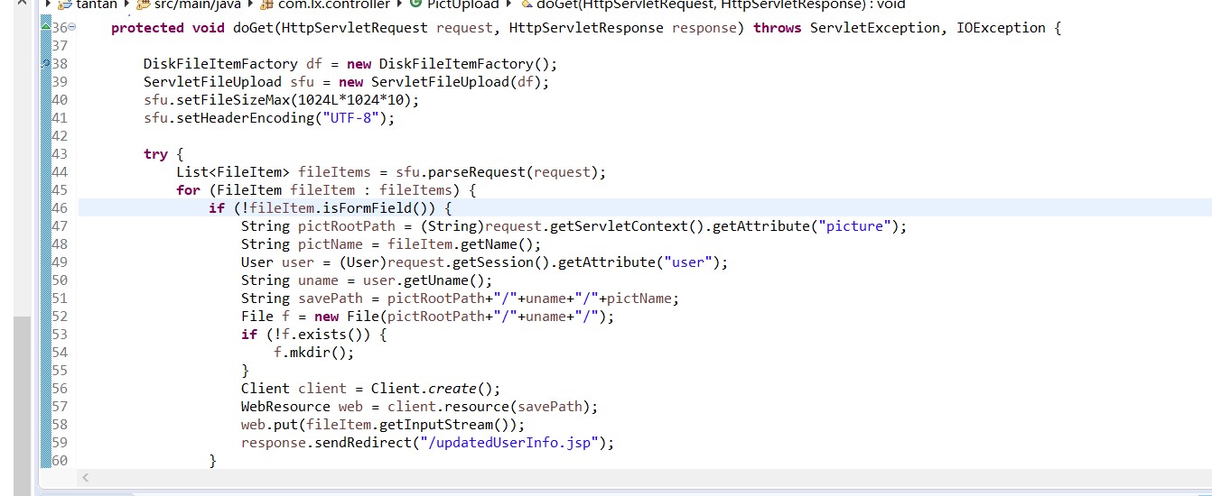
Task: Click the "user" string literal on line 49
Action: click(x=688, y=262)
